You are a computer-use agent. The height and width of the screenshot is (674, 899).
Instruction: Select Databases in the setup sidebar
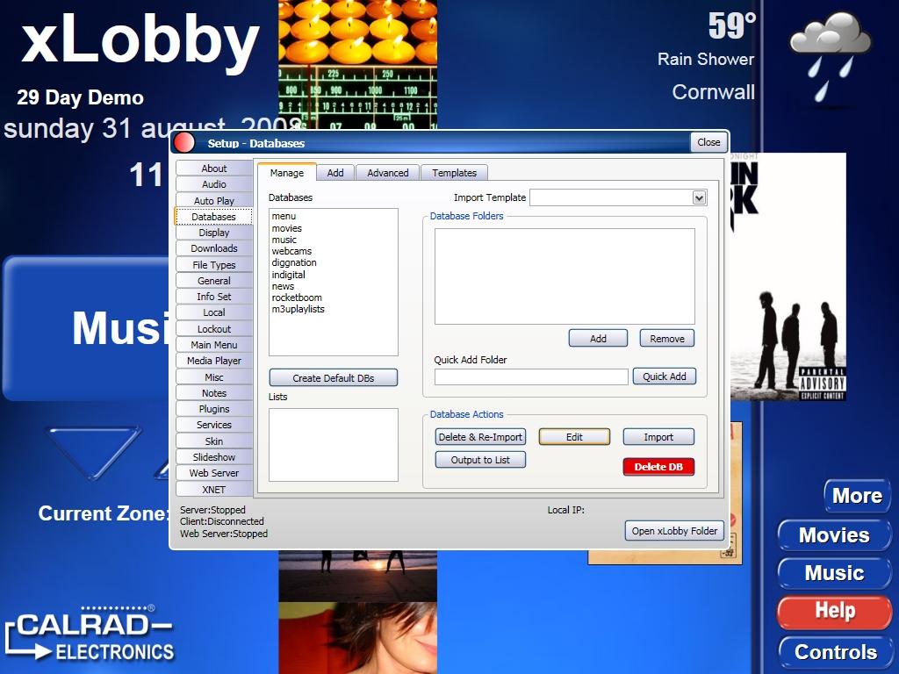(x=214, y=217)
